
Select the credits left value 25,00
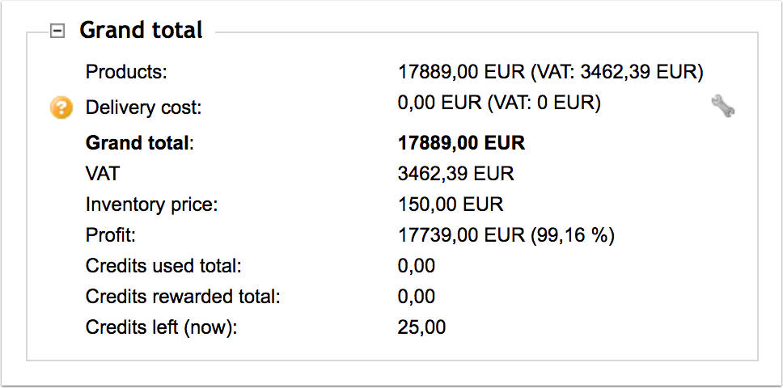(x=421, y=328)
